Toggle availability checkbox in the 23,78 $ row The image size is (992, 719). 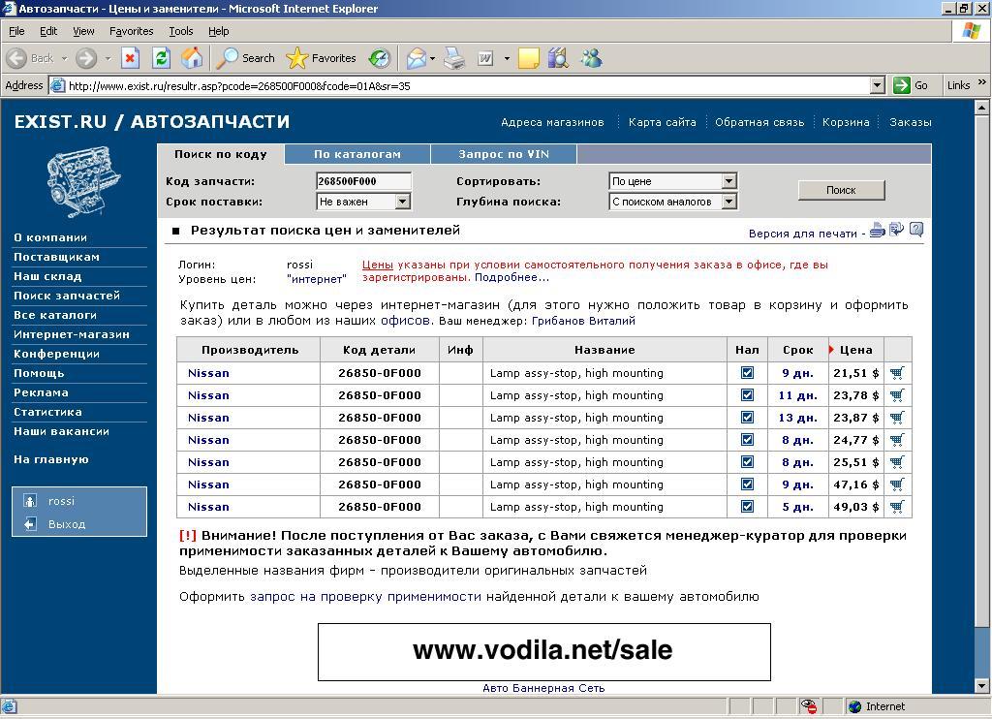click(x=747, y=395)
